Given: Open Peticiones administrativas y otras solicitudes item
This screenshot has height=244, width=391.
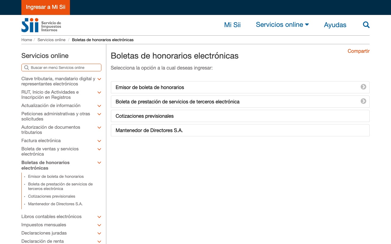Looking at the screenshot, I should [x=56, y=116].
